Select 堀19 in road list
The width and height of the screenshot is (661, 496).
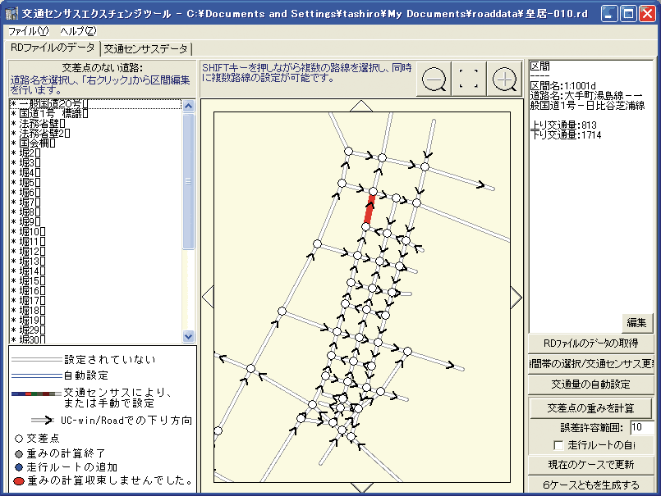(96, 320)
